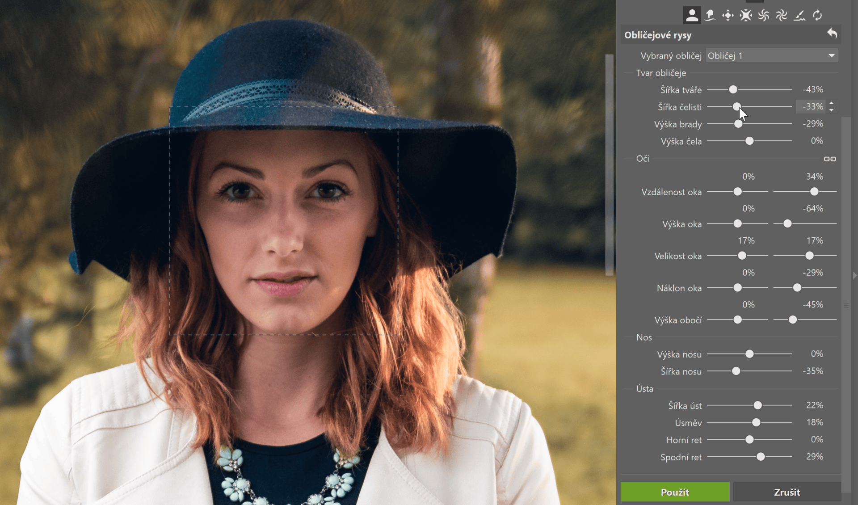Viewport: 858px width, 505px height.
Task: Click Použít to apply changes
Action: click(x=675, y=492)
